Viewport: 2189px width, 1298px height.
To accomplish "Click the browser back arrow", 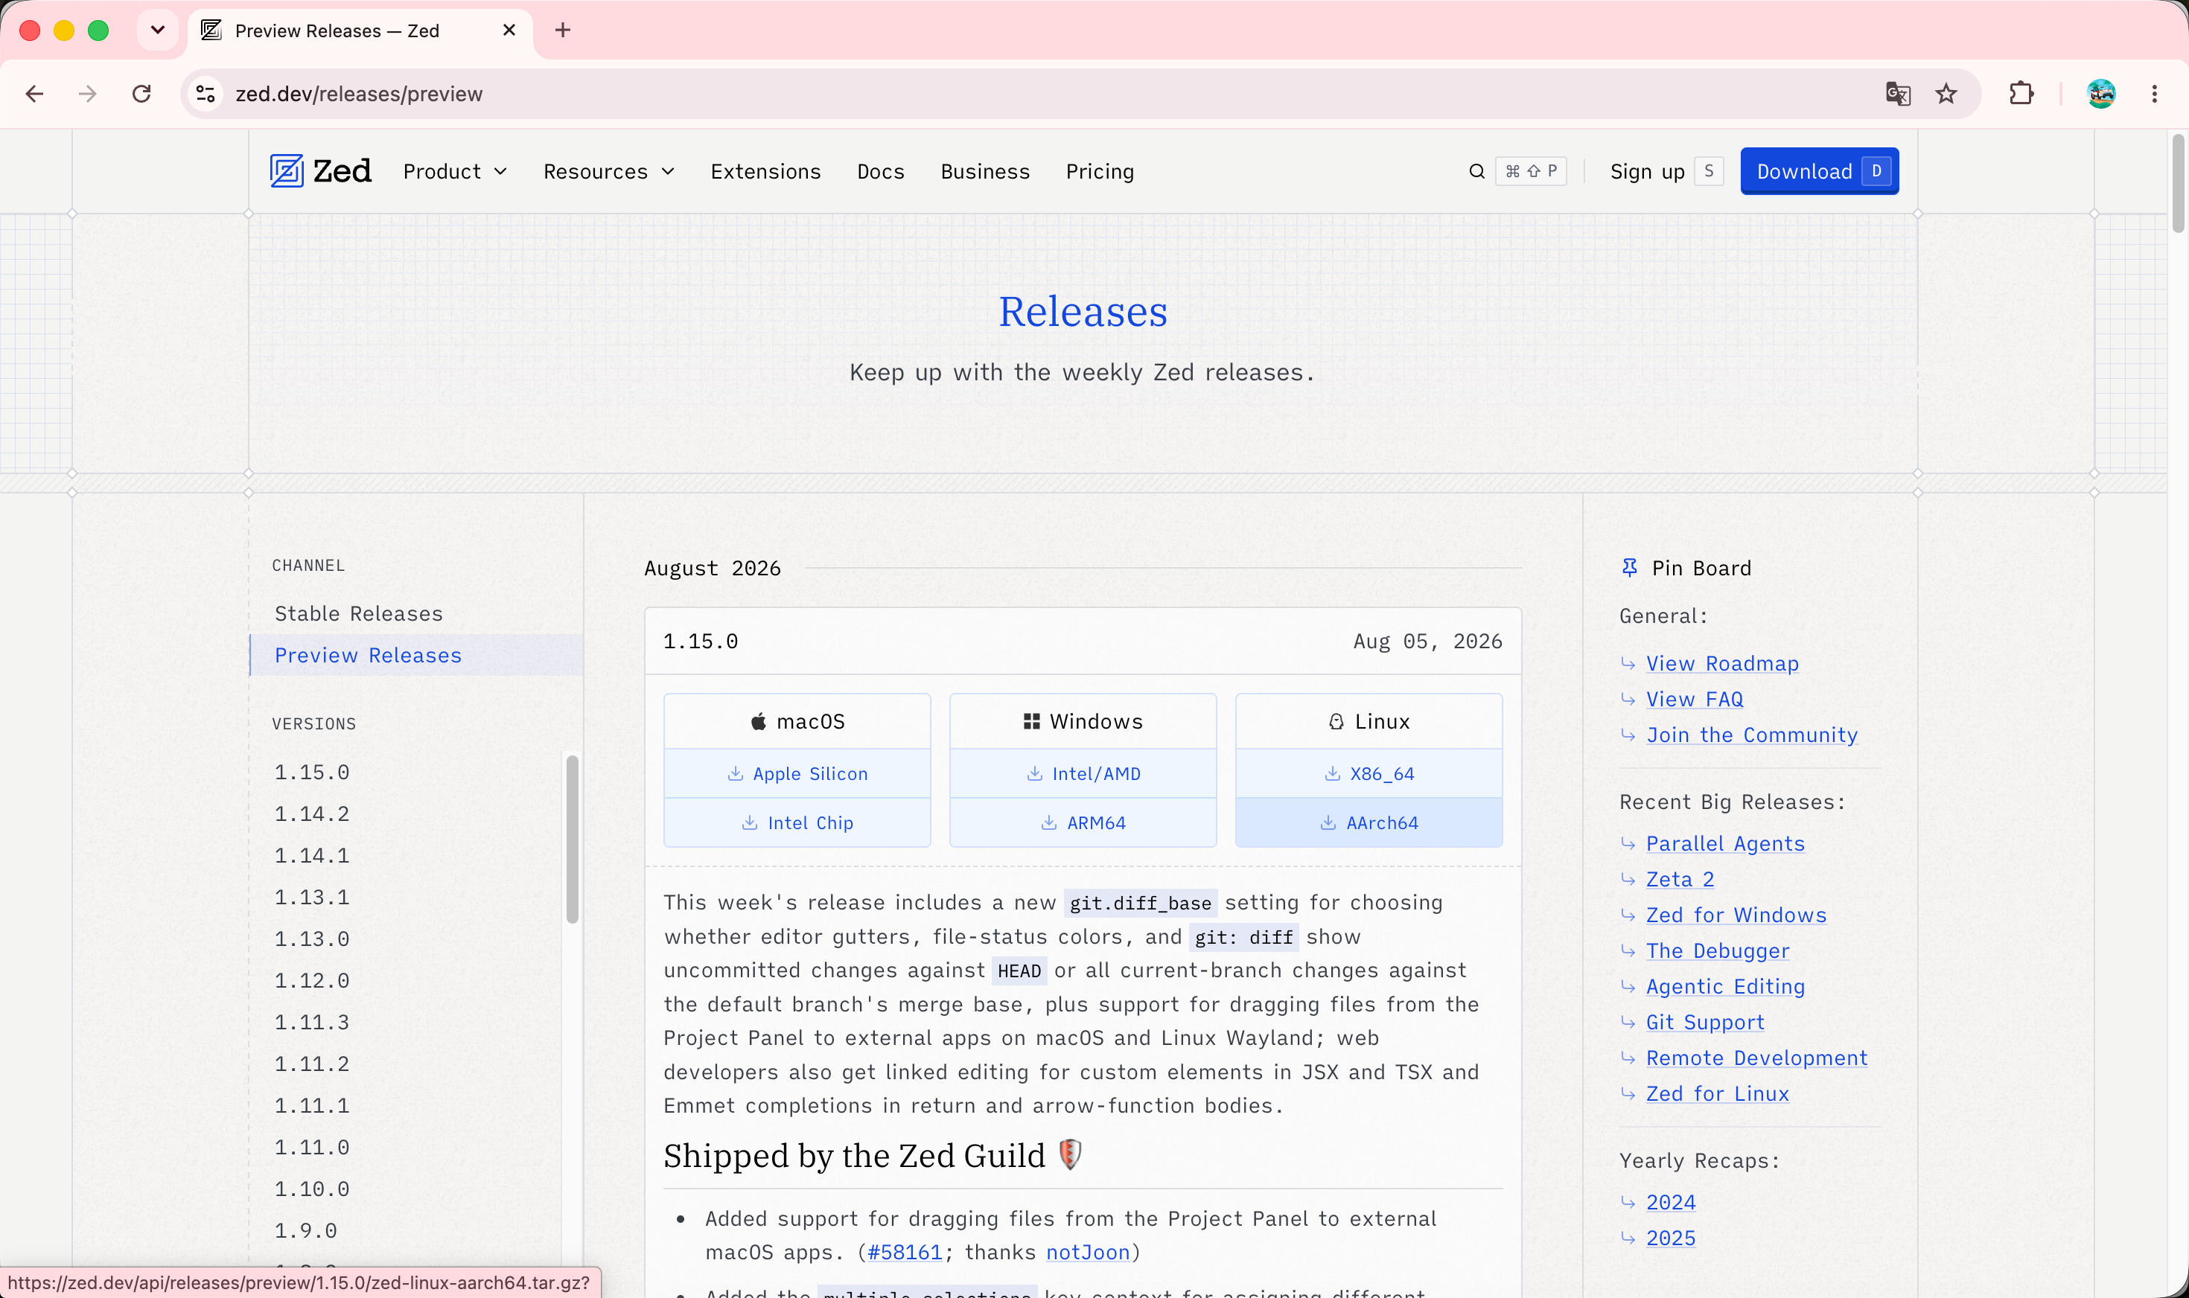I will pyautogui.click(x=35, y=94).
